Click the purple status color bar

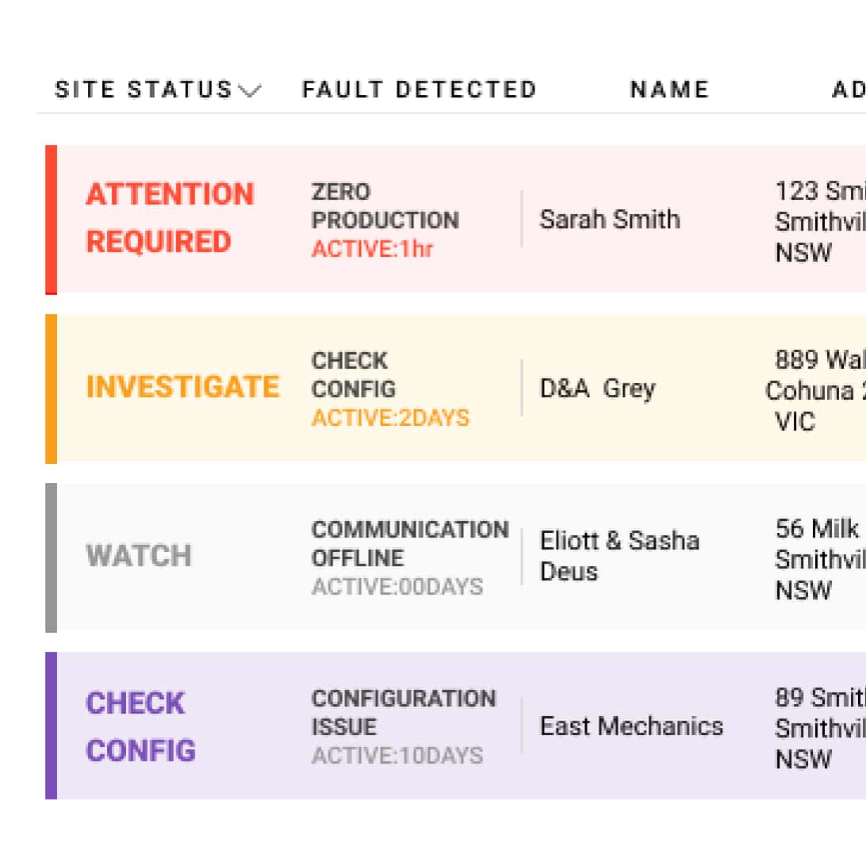[51, 726]
